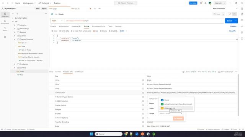Open the New Environment selector dropdown

click(225, 9)
